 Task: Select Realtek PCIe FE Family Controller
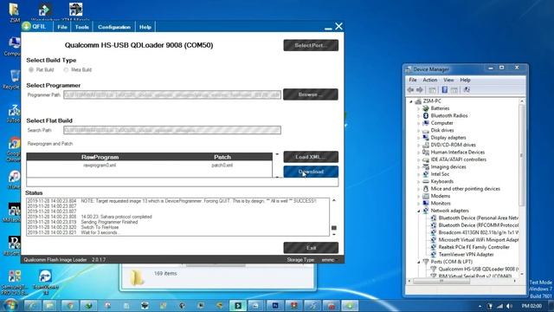pyautogui.click(x=473, y=247)
